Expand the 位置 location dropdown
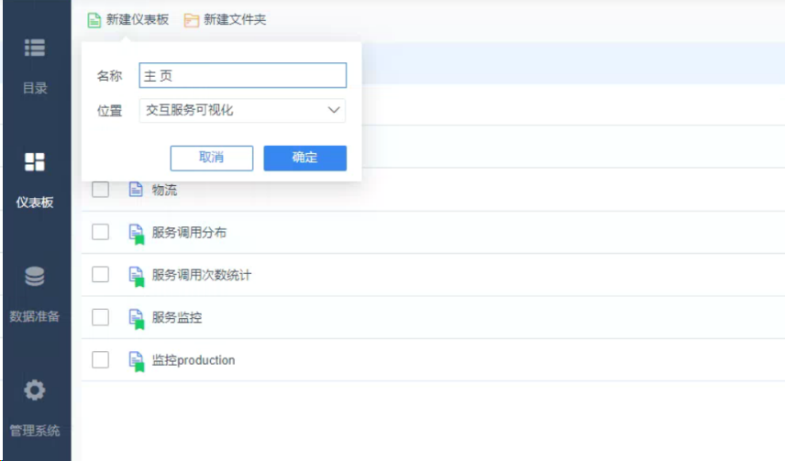The height and width of the screenshot is (461, 785). click(242, 111)
